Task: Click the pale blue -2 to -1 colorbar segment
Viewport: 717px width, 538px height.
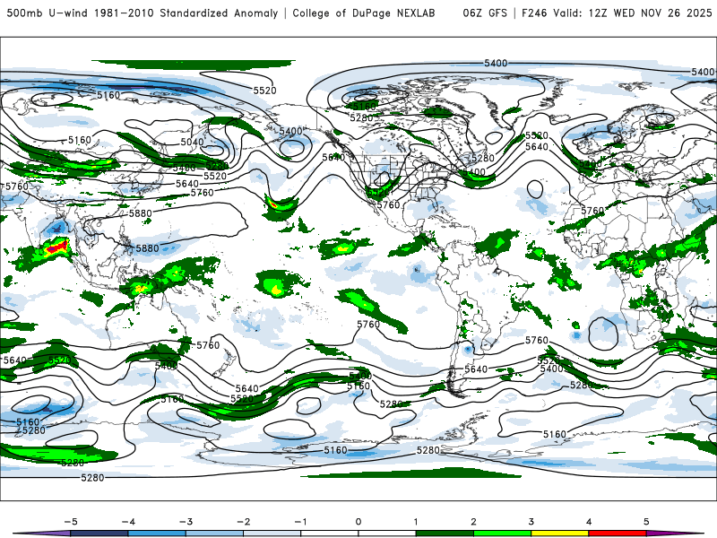Action: pos(272,534)
